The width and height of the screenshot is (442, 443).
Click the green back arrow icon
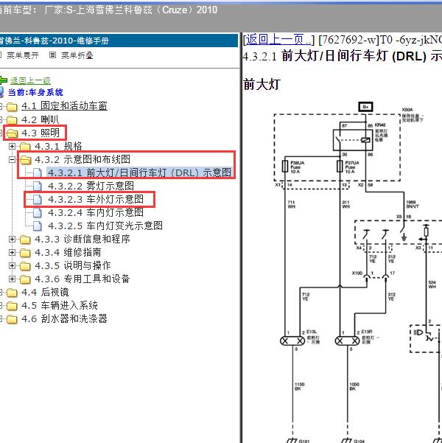3,80
